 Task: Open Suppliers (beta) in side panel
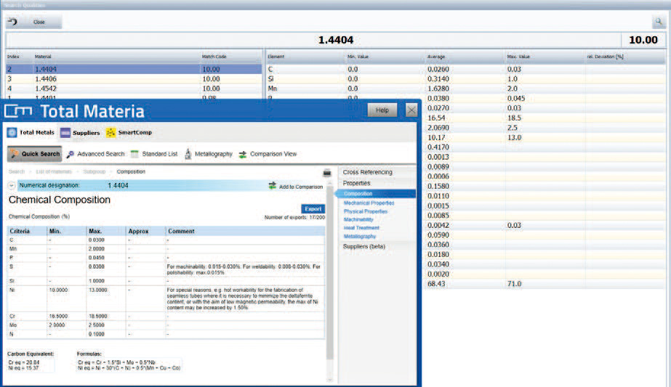point(363,247)
